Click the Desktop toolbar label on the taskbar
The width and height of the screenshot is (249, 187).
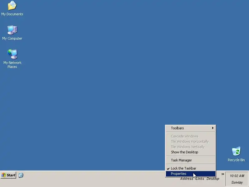[213, 179]
